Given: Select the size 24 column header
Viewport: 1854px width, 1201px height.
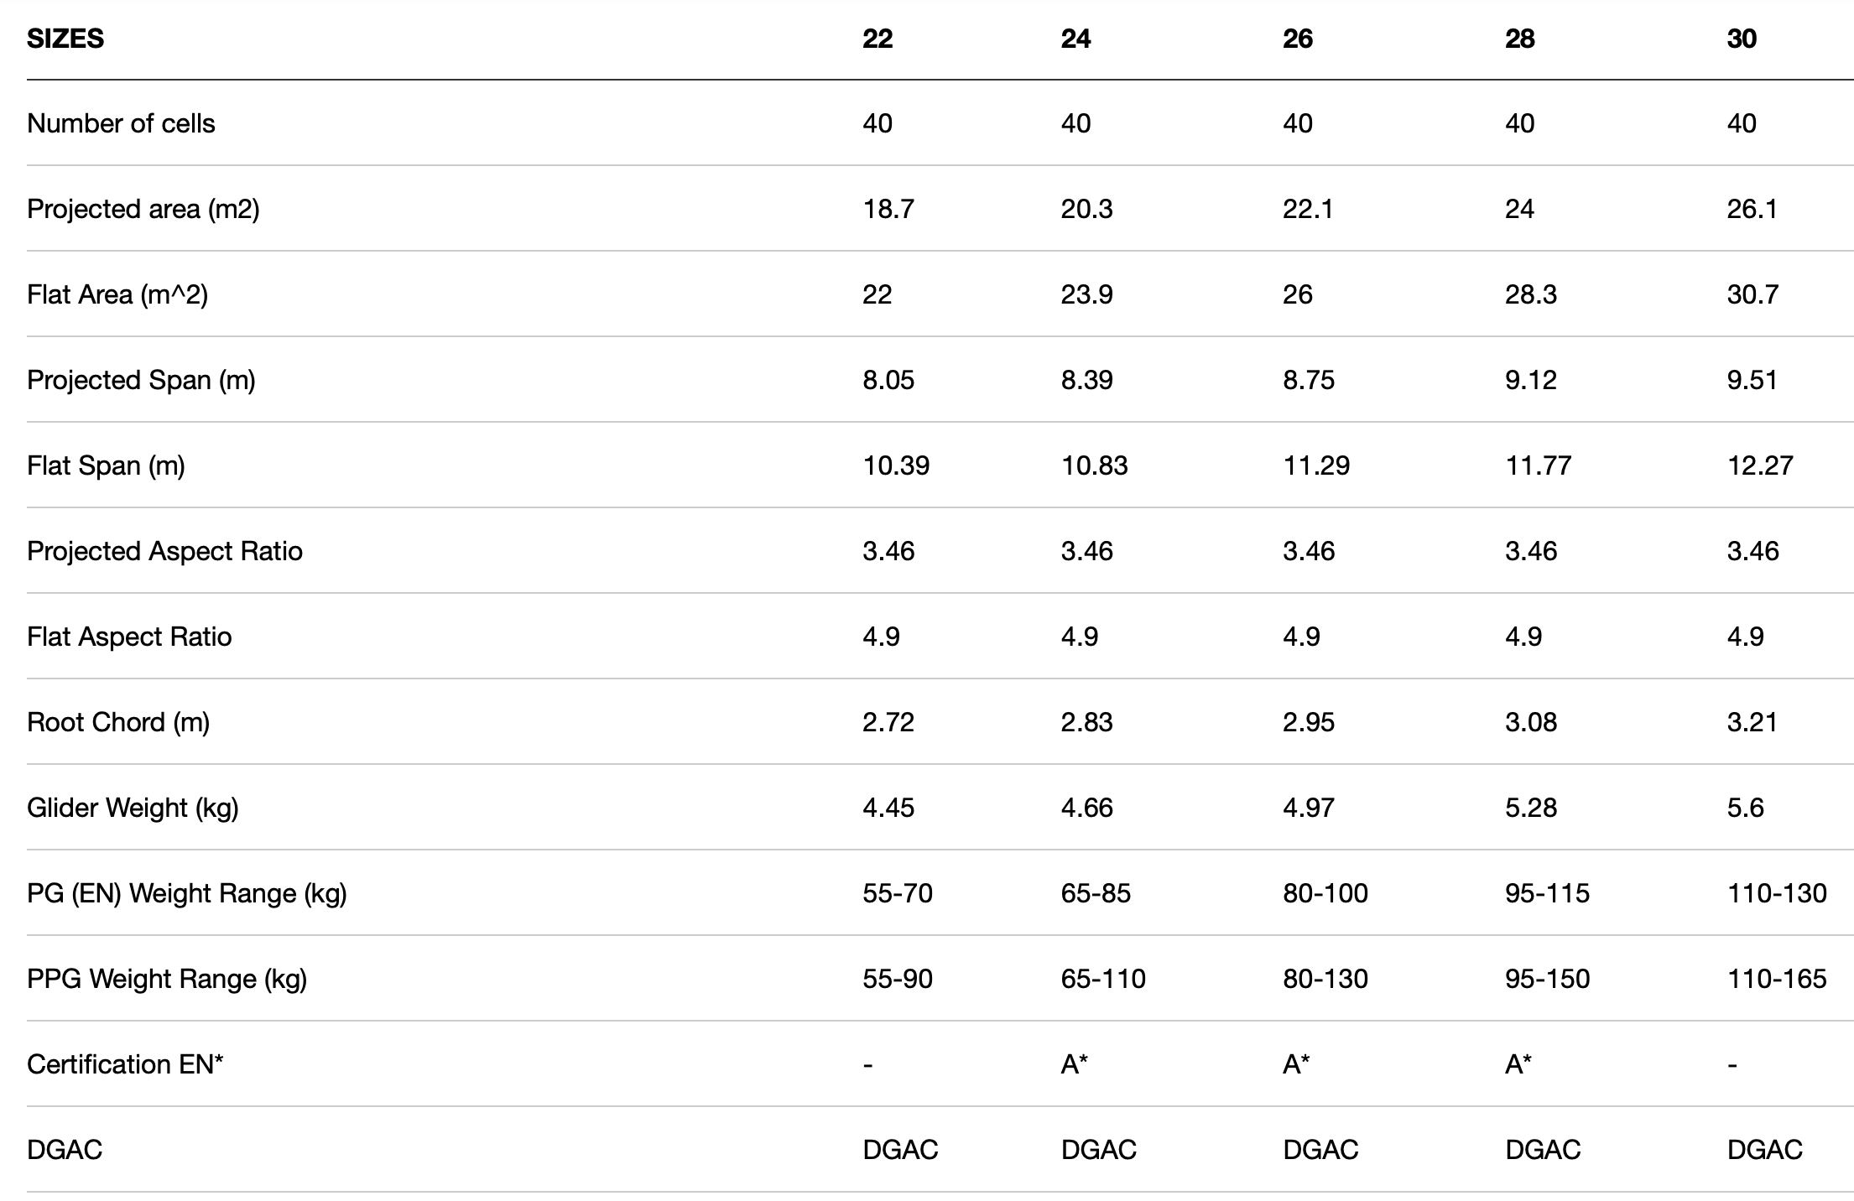Looking at the screenshot, I should 1075,39.
